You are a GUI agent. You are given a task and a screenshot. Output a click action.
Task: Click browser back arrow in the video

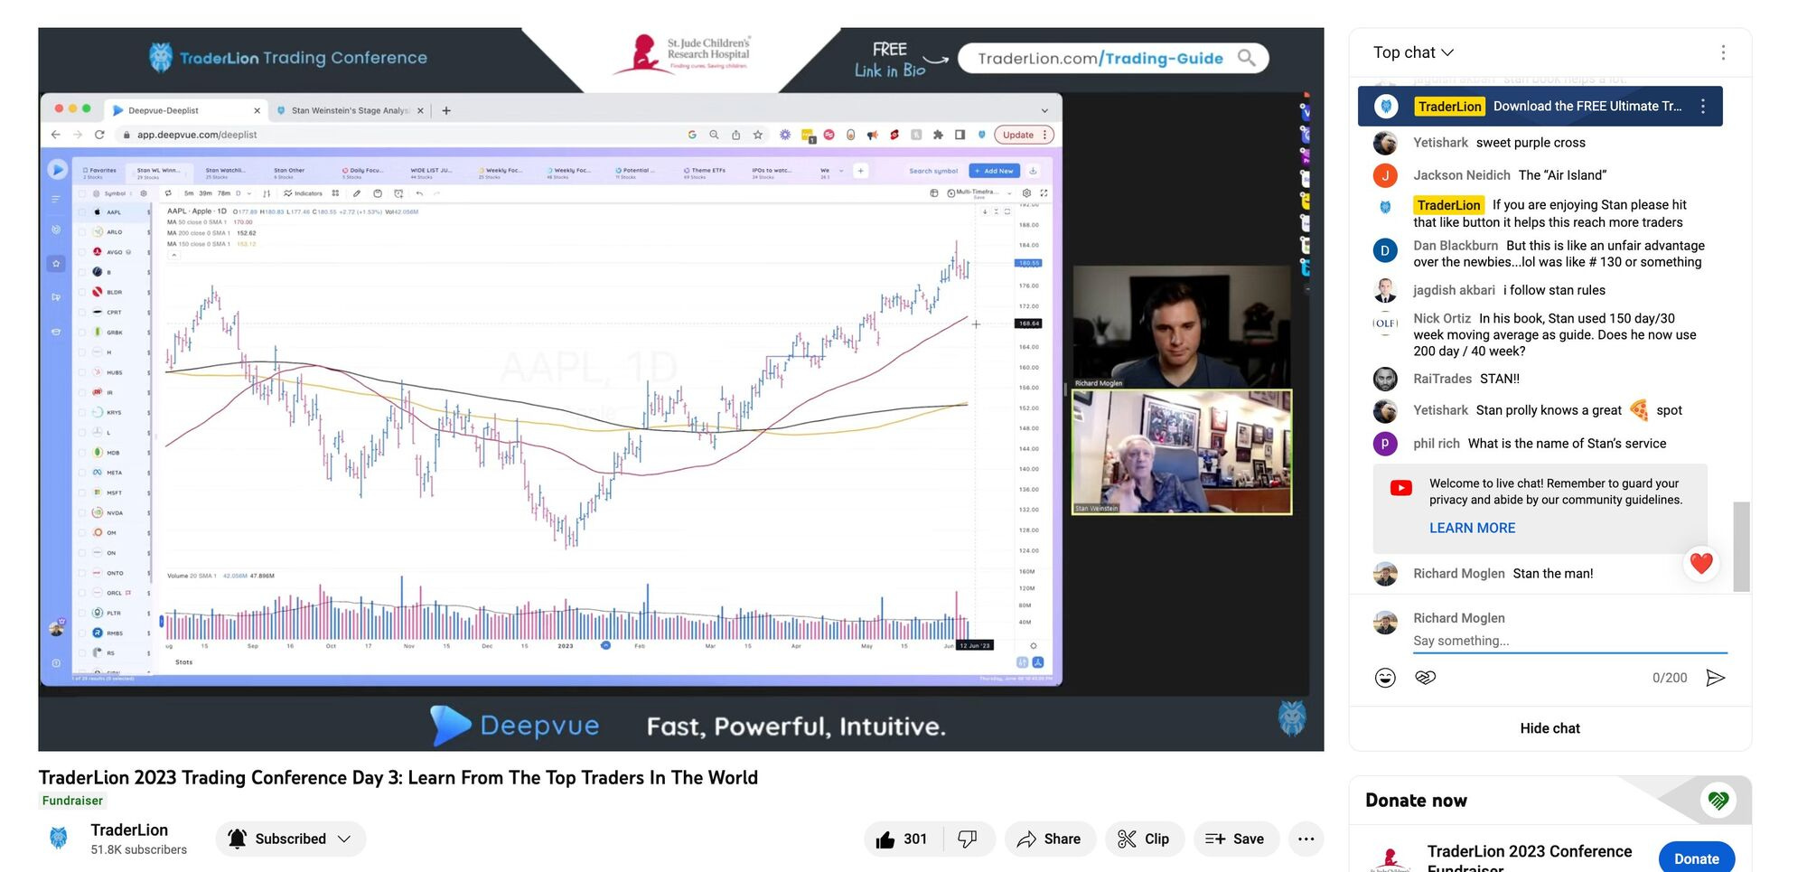point(56,135)
